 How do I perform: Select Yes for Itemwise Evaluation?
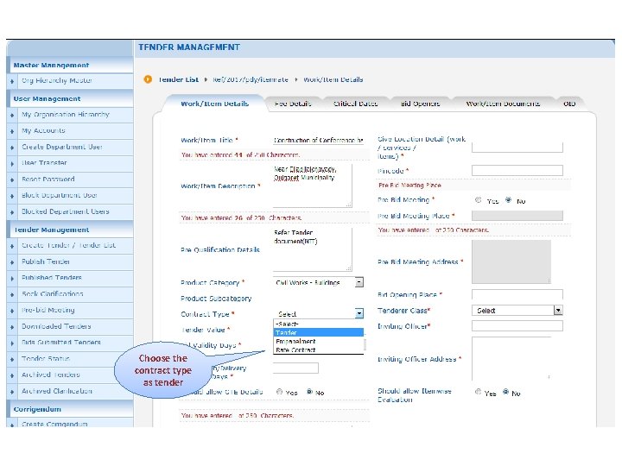click(478, 392)
